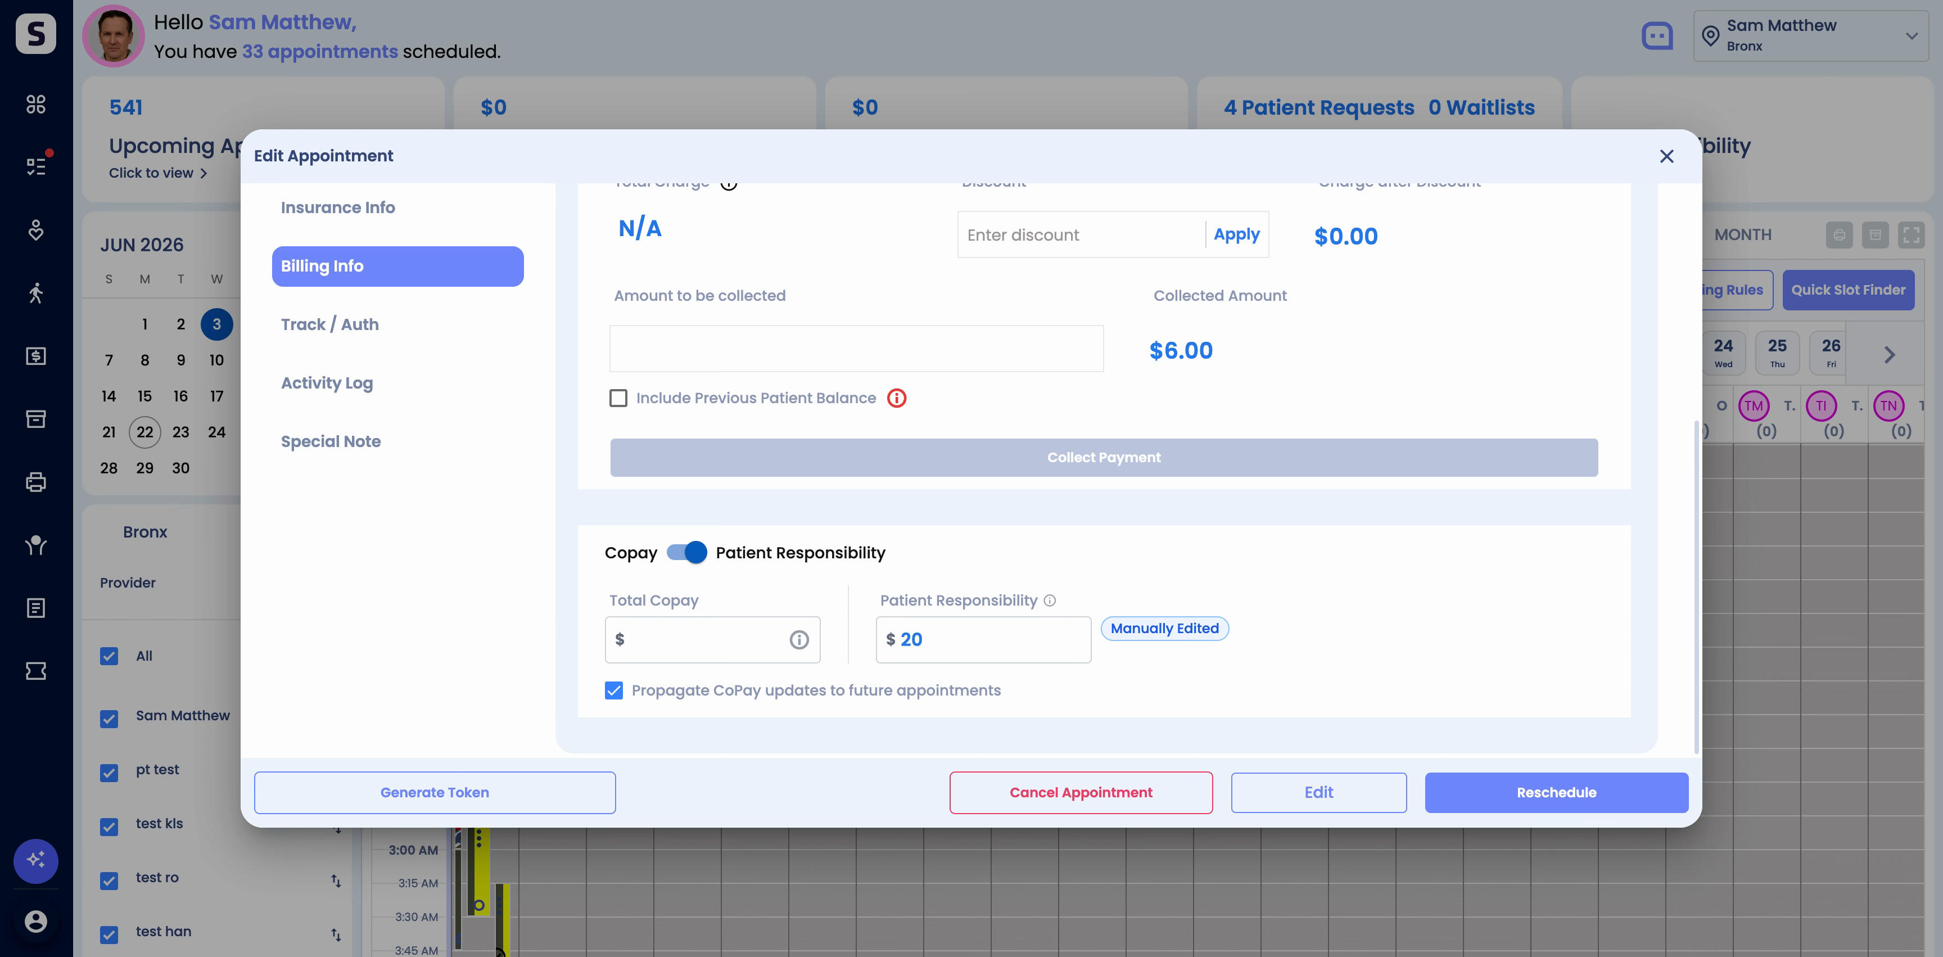Expand Click to view upcoming appointments
Image resolution: width=1943 pixels, height=957 pixels.
[x=157, y=173]
